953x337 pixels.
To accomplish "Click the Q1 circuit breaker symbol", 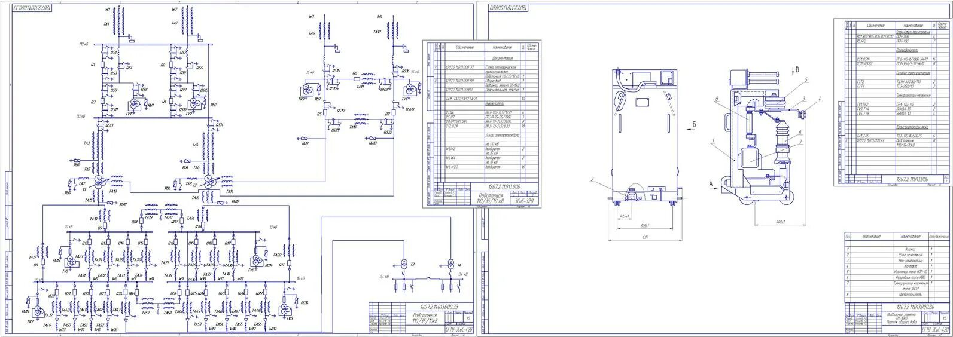I will (102, 64).
